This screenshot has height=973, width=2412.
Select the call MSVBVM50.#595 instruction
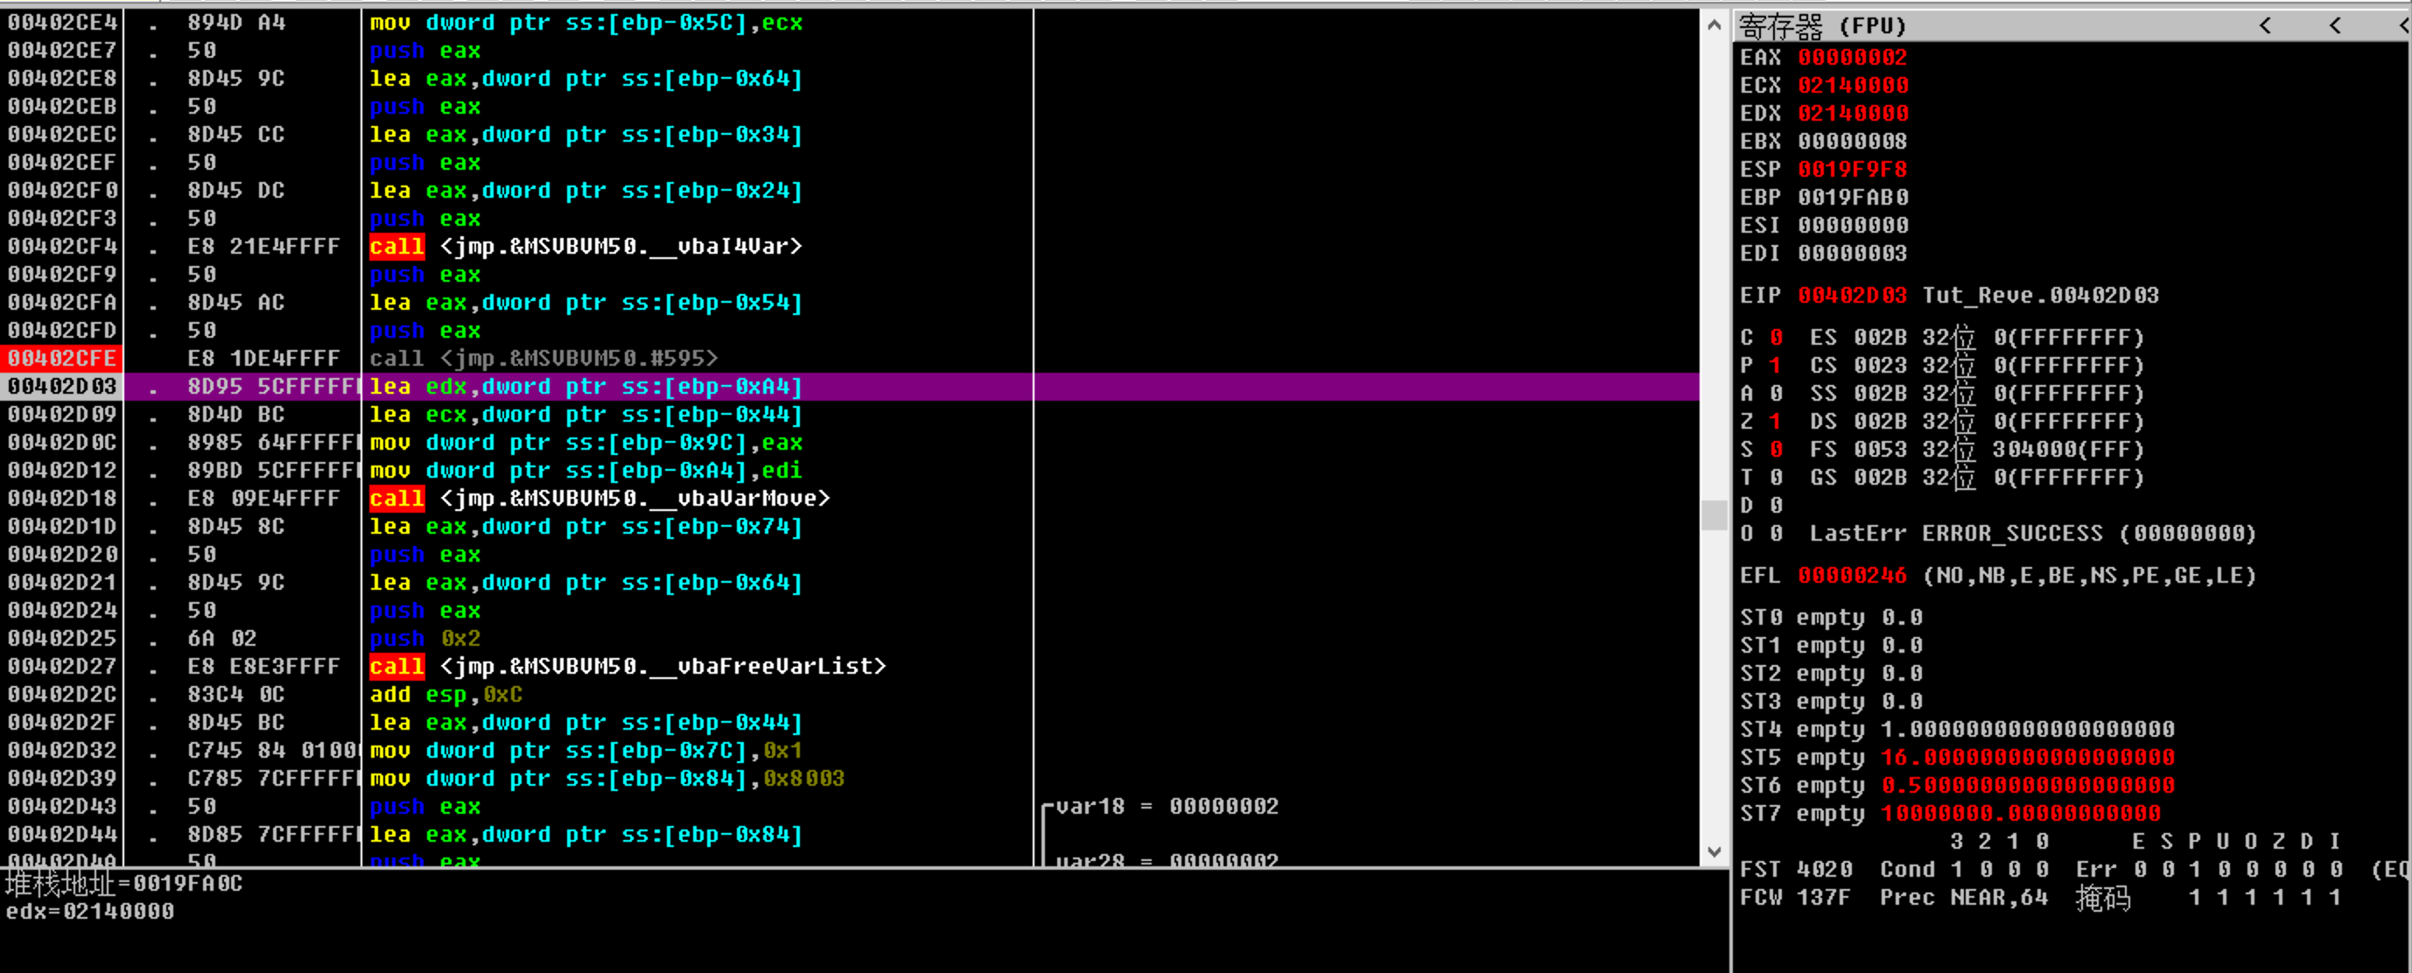543,359
